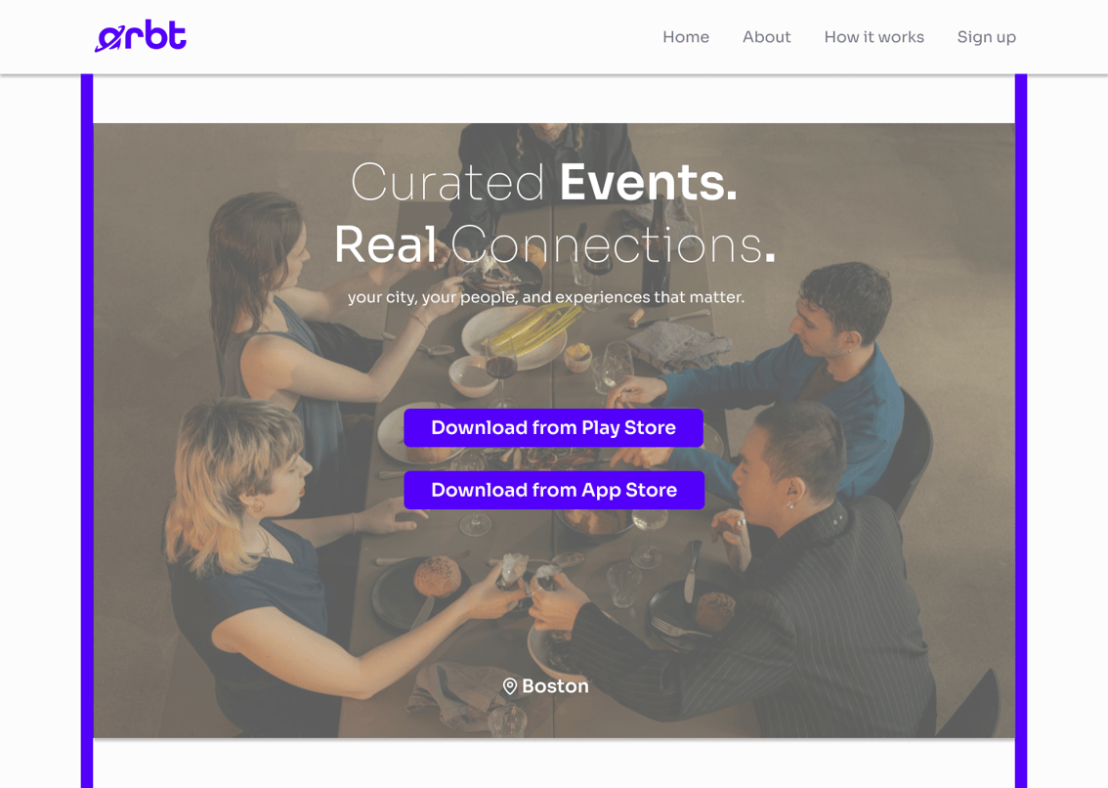The height and width of the screenshot is (788, 1108).
Task: Click Download from App Store button
Action: coord(554,490)
